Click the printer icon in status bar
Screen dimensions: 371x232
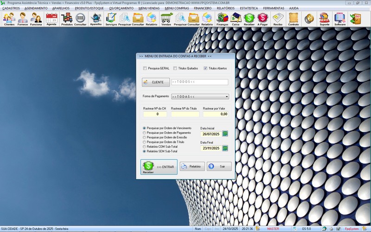point(331,229)
